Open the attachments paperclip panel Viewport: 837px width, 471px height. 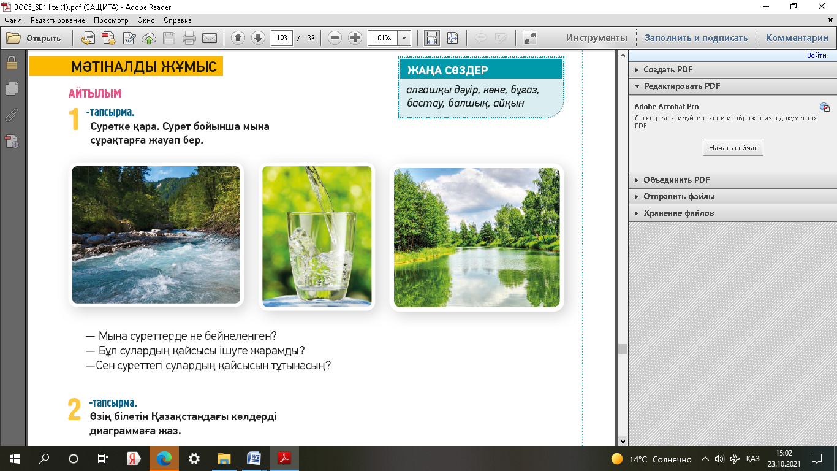[x=12, y=115]
